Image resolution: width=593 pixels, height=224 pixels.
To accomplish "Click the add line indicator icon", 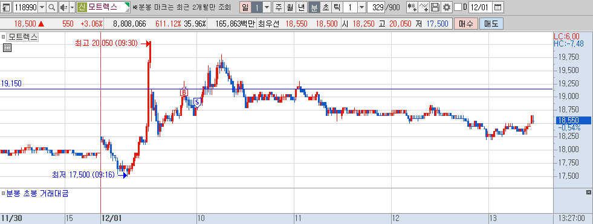I will tap(424, 7).
